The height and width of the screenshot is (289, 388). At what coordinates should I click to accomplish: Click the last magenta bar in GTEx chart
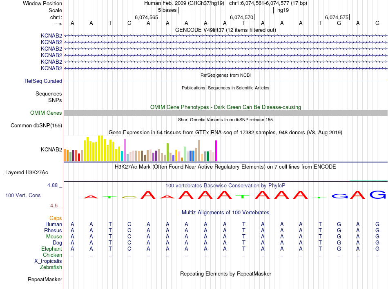216,151
